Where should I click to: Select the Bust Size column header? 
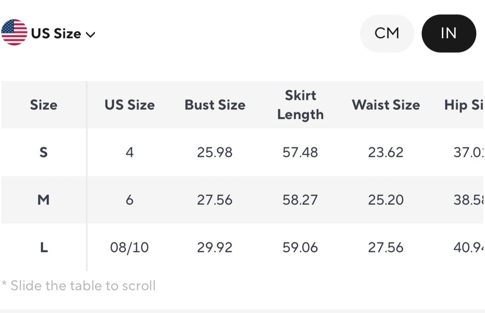tap(215, 105)
